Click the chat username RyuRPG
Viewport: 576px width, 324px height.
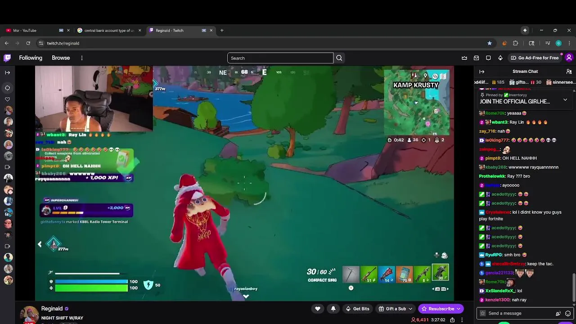coord(494,255)
